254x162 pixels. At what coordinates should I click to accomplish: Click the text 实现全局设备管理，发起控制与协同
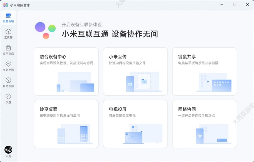click(x=66, y=63)
